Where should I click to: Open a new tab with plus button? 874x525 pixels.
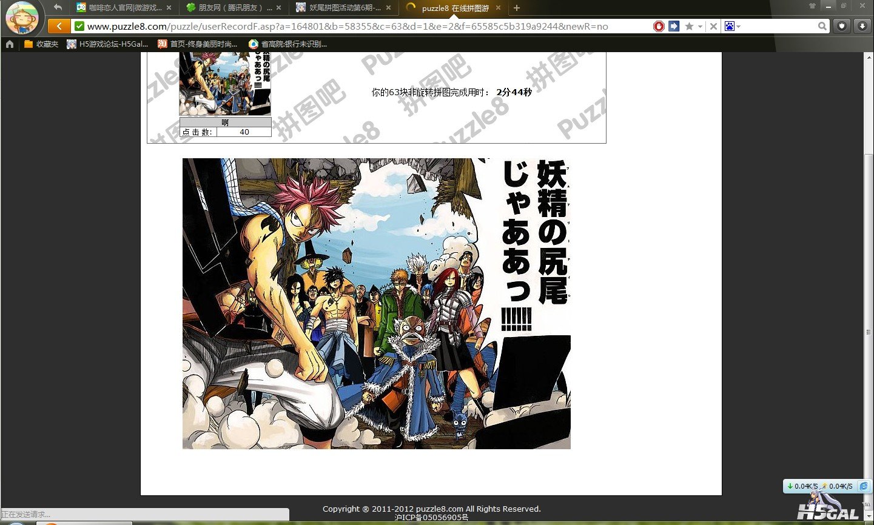pyautogui.click(x=517, y=8)
